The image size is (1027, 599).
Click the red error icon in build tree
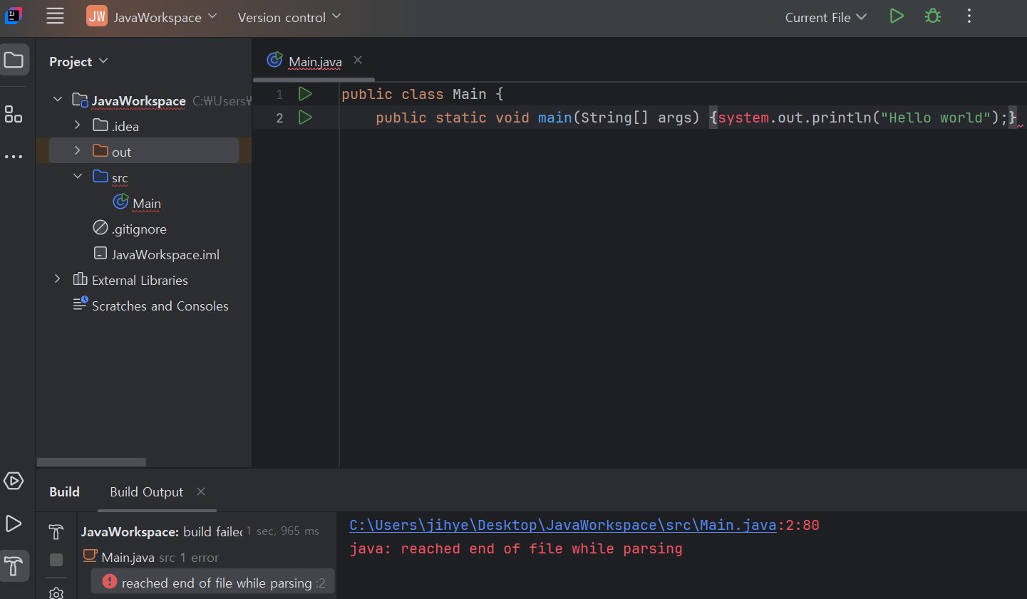click(x=109, y=581)
